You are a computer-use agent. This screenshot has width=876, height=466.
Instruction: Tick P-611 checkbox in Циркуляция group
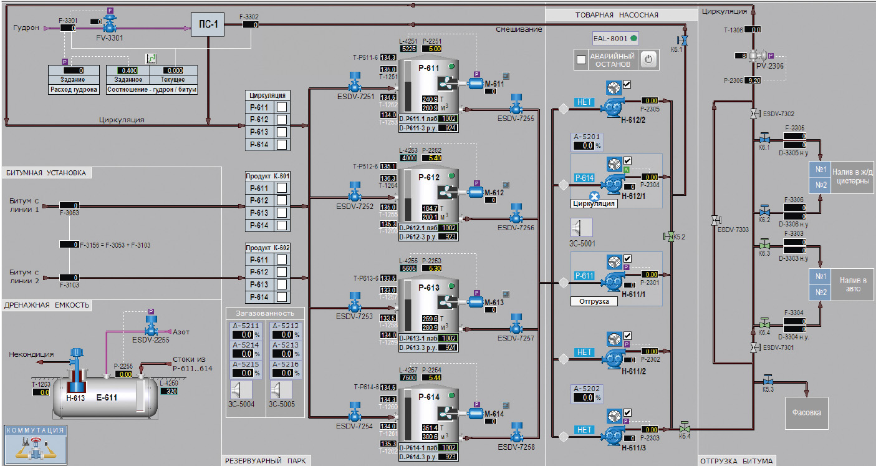pos(282,107)
